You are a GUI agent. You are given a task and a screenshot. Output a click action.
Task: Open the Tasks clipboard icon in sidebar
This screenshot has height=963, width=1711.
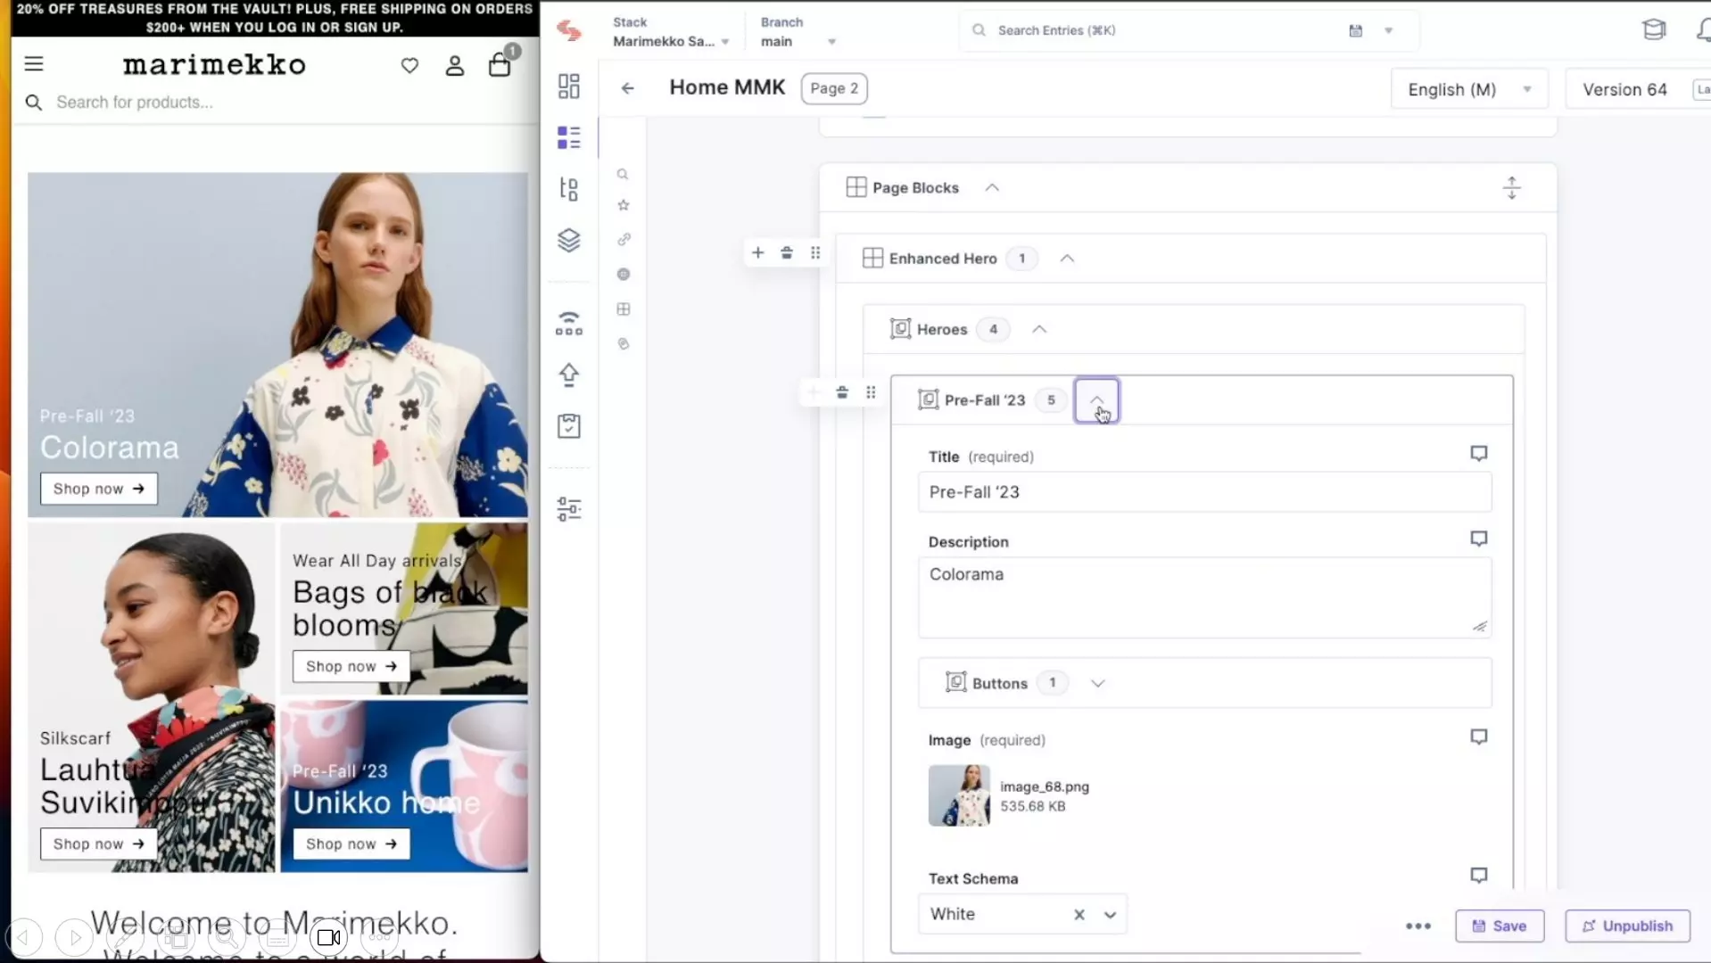[x=569, y=426]
